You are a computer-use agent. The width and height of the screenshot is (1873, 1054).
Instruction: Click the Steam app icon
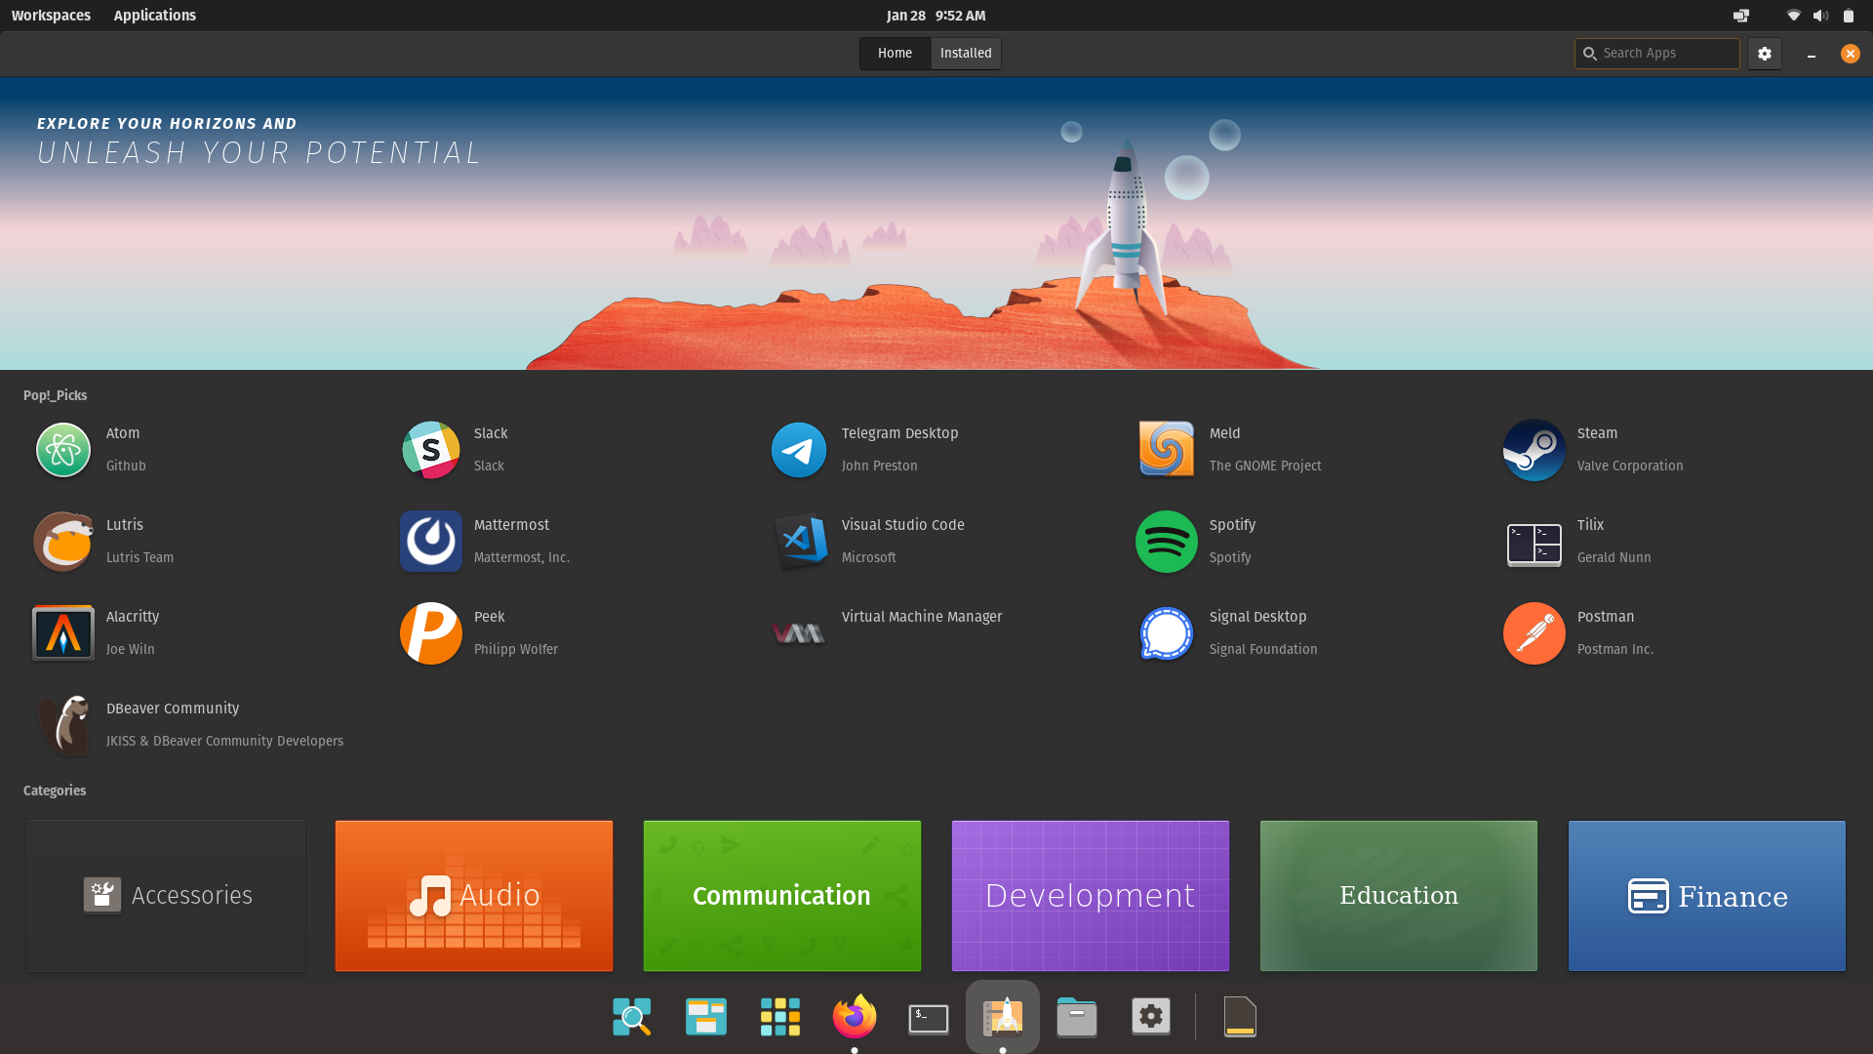(1534, 450)
